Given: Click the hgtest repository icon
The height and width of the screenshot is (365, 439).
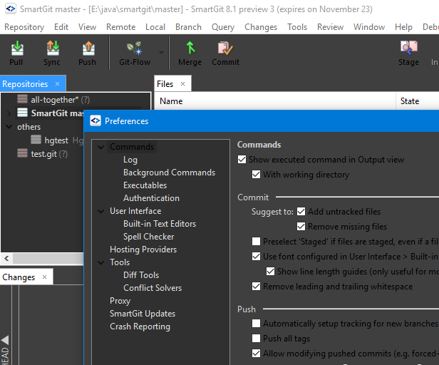Looking at the screenshot, I should click(36, 140).
